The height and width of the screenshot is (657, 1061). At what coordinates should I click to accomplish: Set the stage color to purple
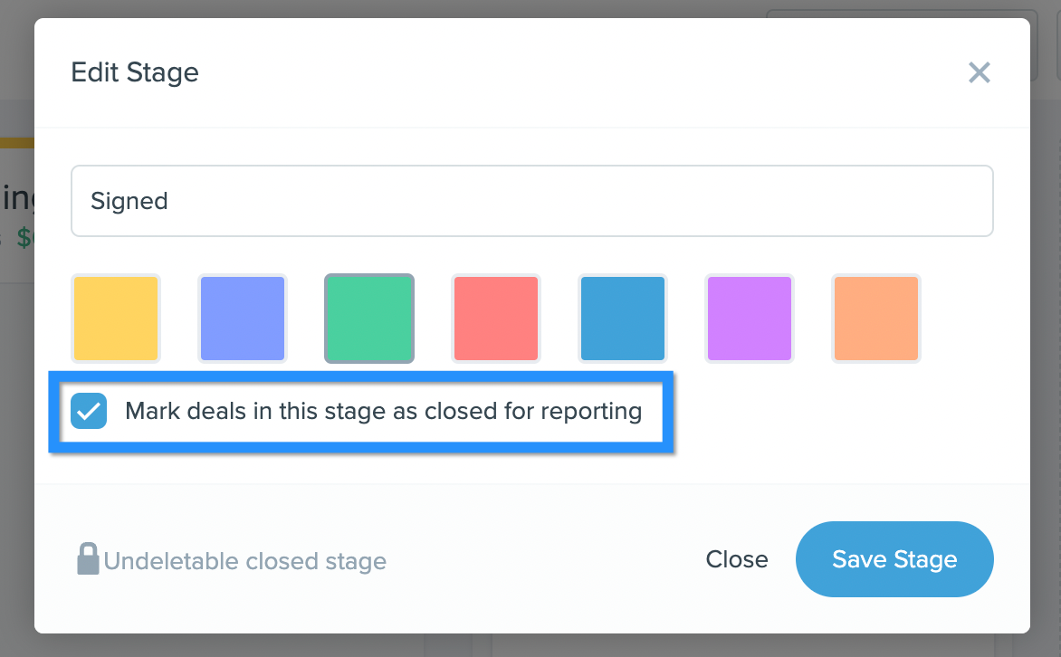[749, 318]
